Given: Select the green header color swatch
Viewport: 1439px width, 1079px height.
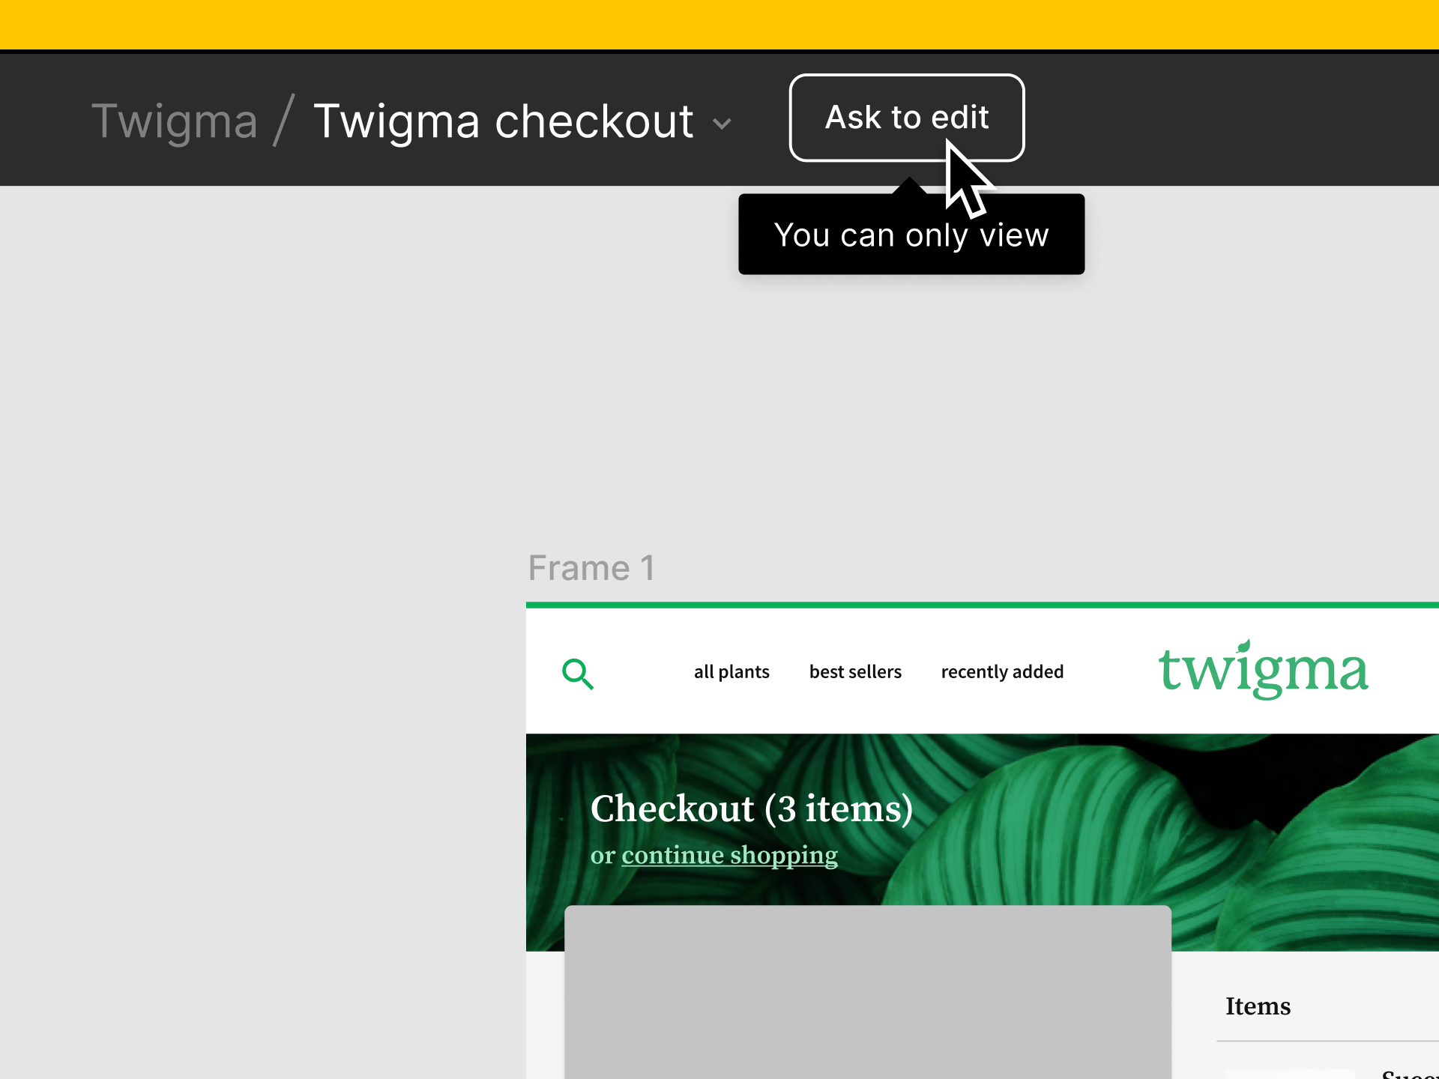Looking at the screenshot, I should click(x=980, y=608).
